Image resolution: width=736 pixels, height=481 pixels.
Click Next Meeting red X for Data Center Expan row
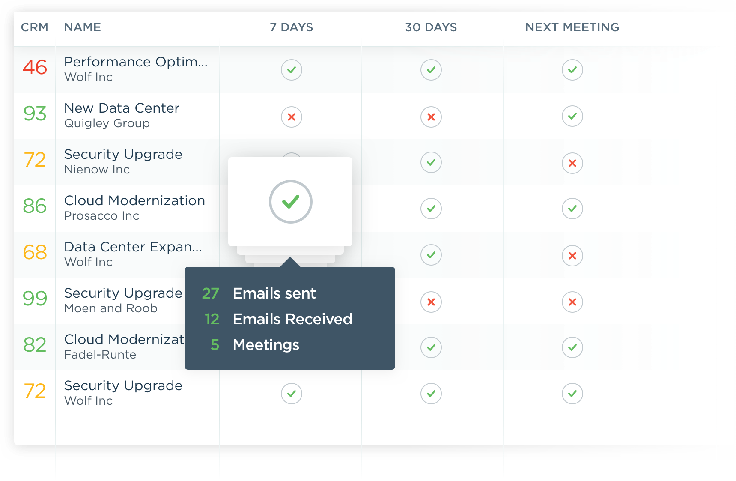[572, 256]
